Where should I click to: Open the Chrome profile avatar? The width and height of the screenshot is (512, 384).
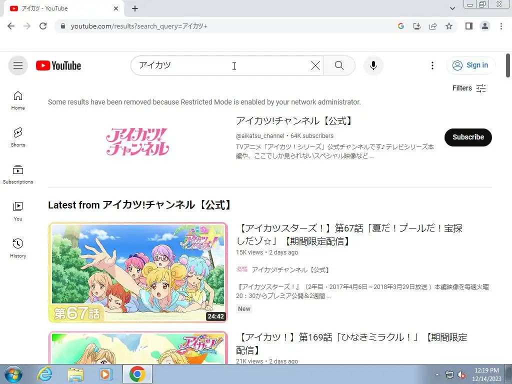click(x=485, y=26)
